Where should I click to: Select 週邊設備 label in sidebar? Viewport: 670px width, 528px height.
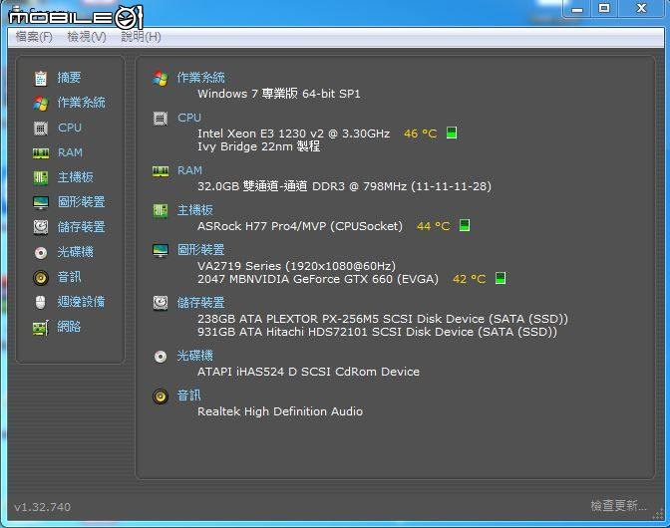coord(81,302)
